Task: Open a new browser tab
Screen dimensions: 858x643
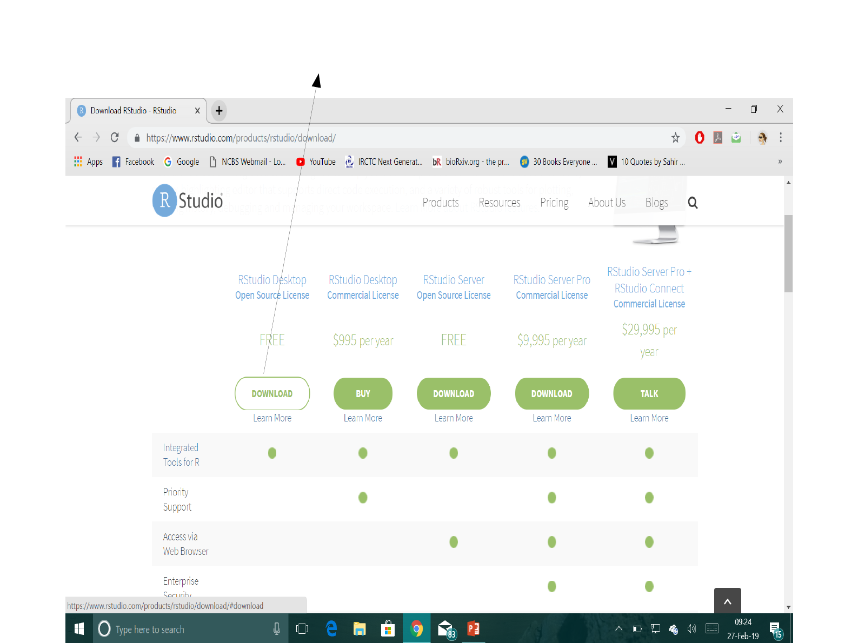Action: tap(219, 111)
